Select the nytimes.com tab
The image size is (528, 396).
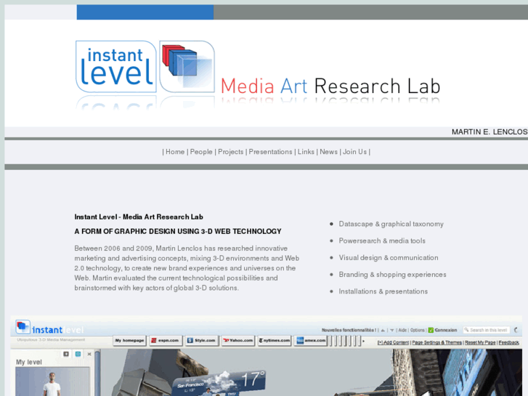(274, 340)
